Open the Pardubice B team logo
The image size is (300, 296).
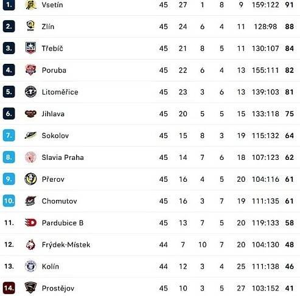pyautogui.click(x=30, y=222)
